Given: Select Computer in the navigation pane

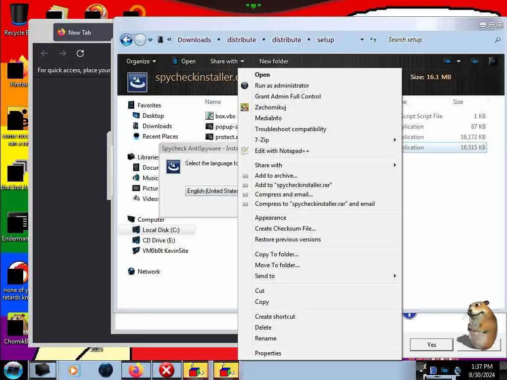Looking at the screenshot, I should point(151,219).
